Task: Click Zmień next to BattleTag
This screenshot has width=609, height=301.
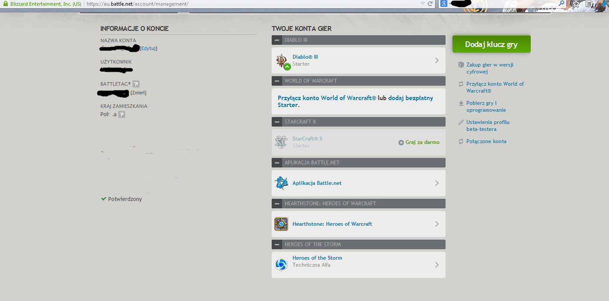Action: pyautogui.click(x=138, y=93)
